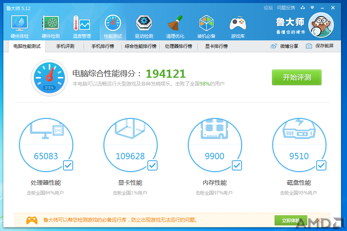Viewport: 347px width, 231px height.
Task: Click 击败全国1%用户 text
Action: (x=130, y=193)
